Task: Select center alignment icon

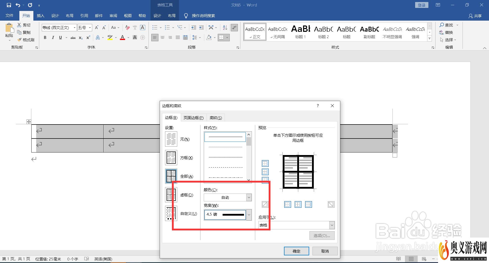Action: [x=162, y=37]
